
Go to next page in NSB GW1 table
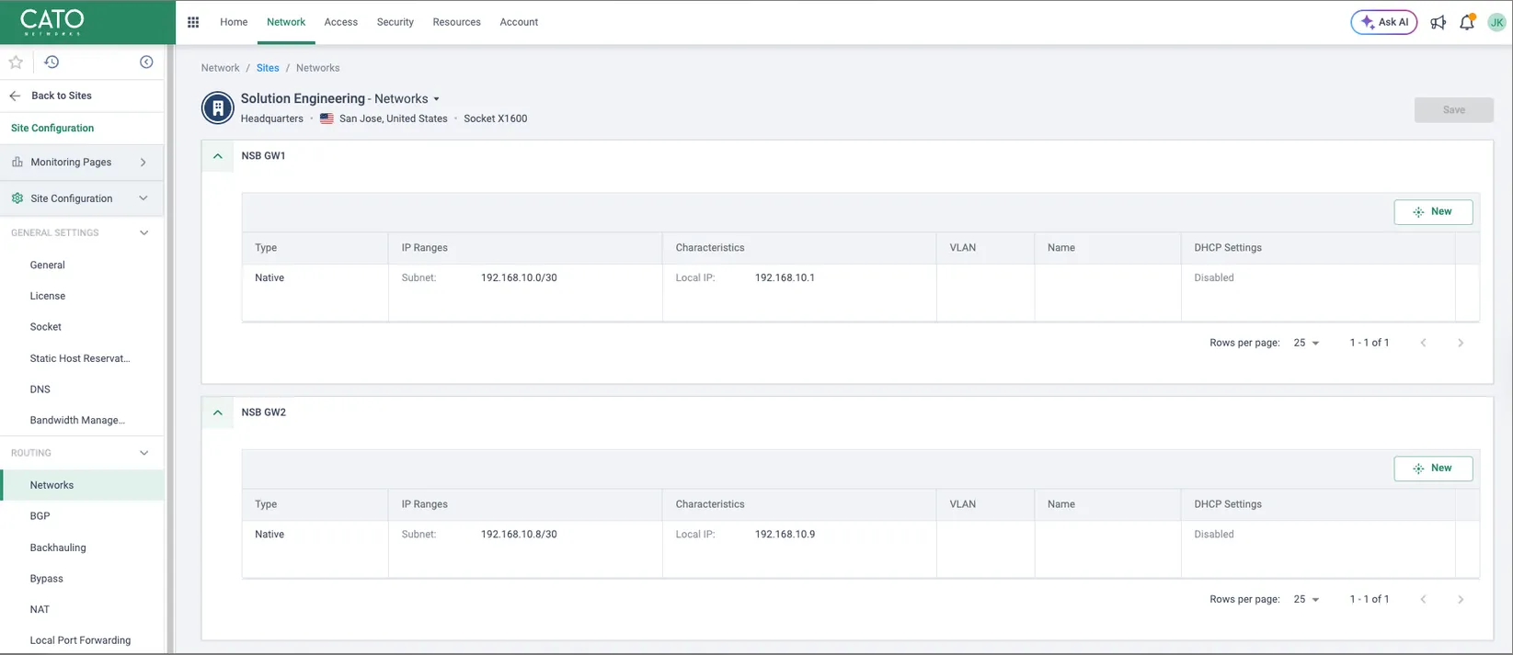(x=1461, y=343)
